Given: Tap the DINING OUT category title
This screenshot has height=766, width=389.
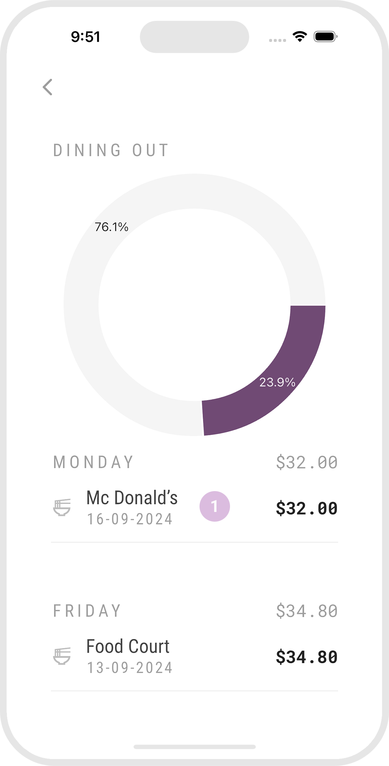Looking at the screenshot, I should [x=111, y=150].
